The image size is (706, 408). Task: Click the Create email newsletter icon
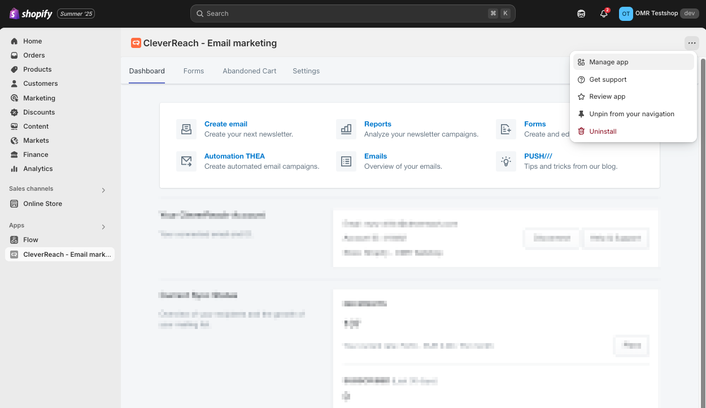186,129
